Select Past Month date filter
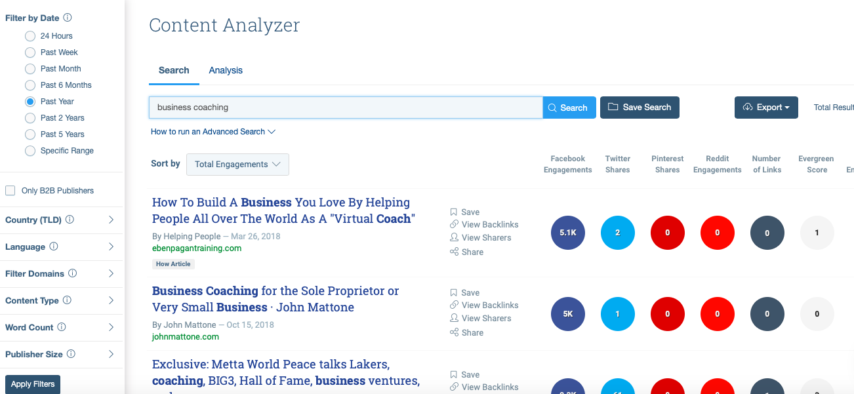Image resolution: width=854 pixels, height=394 pixels. click(x=30, y=69)
